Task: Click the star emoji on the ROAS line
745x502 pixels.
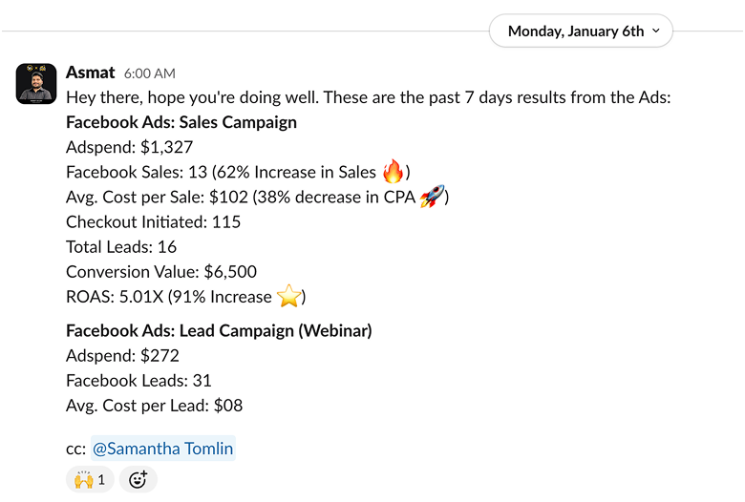Action: [x=289, y=297]
